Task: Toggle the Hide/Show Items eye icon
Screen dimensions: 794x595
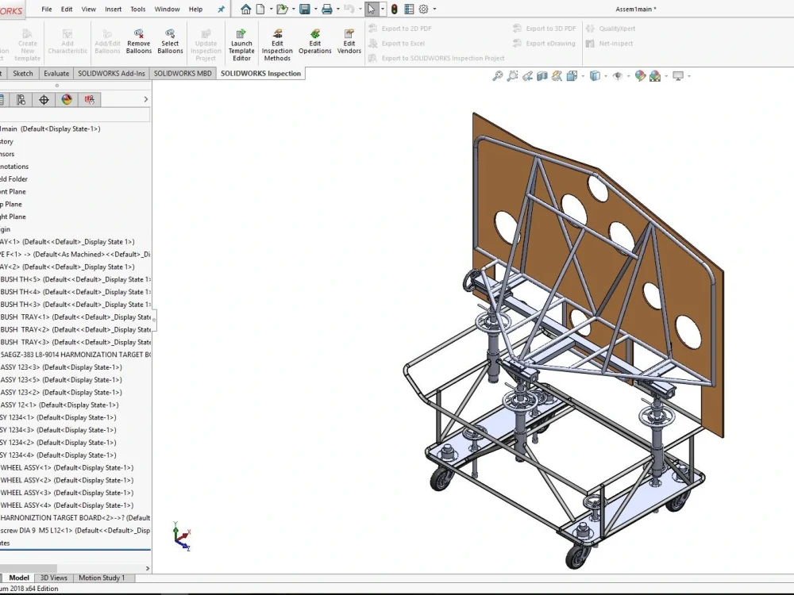Action: click(617, 76)
